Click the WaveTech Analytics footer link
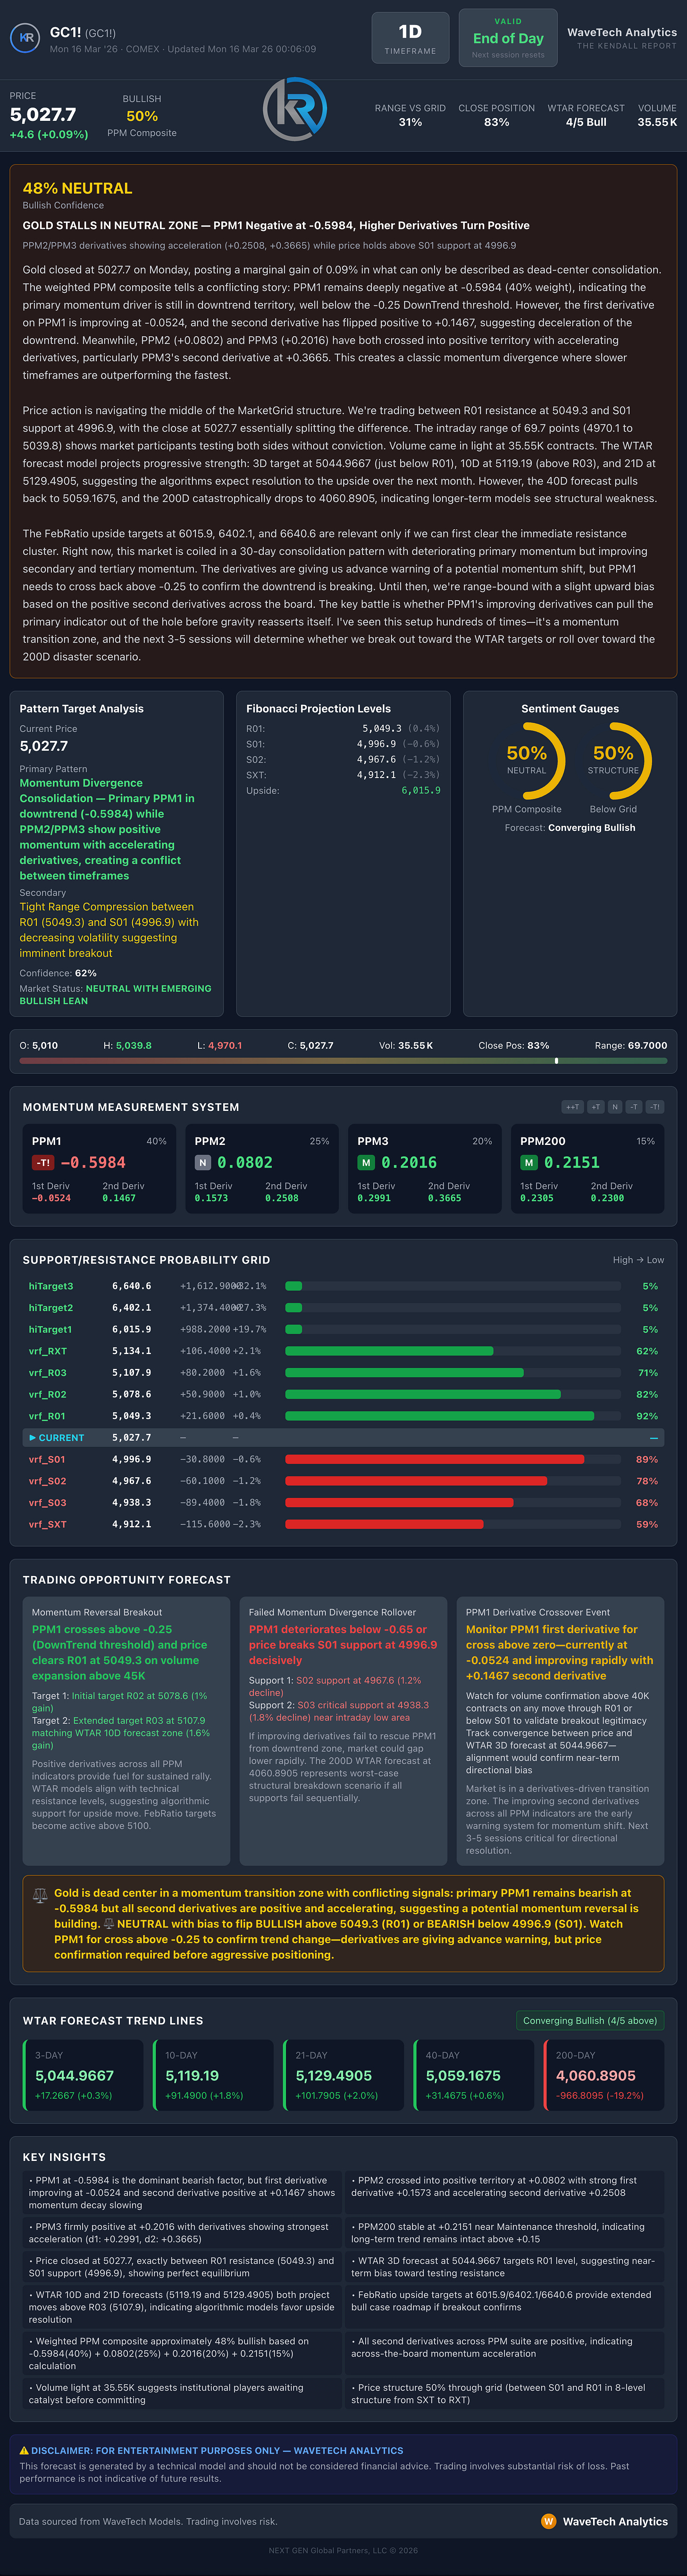The width and height of the screenshot is (687, 2576). (615, 2522)
